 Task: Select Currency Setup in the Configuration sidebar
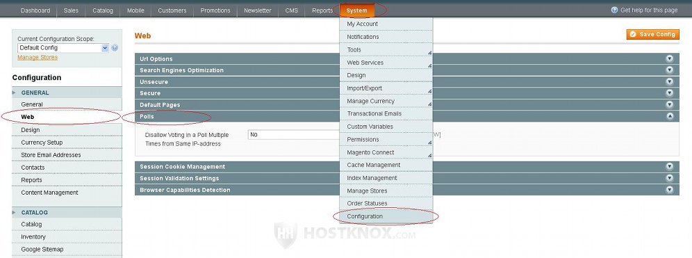42,143
